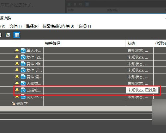The height and width of the screenshot is (133, 166).
Task: Select the file name 简灯 36...
Action: [x=34, y=97]
